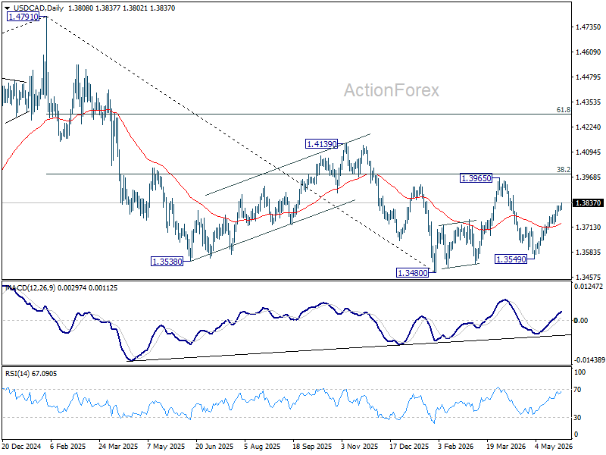This screenshot has height=455, width=606.
Task: Click the current price tag 1.38370
Action: tap(589, 202)
